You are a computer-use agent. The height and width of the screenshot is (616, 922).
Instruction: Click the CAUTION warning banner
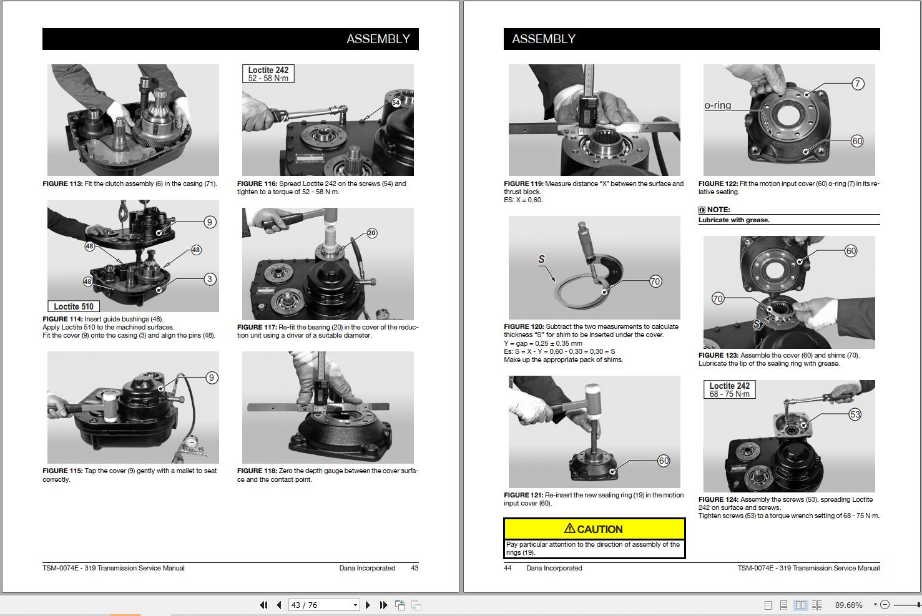(594, 529)
